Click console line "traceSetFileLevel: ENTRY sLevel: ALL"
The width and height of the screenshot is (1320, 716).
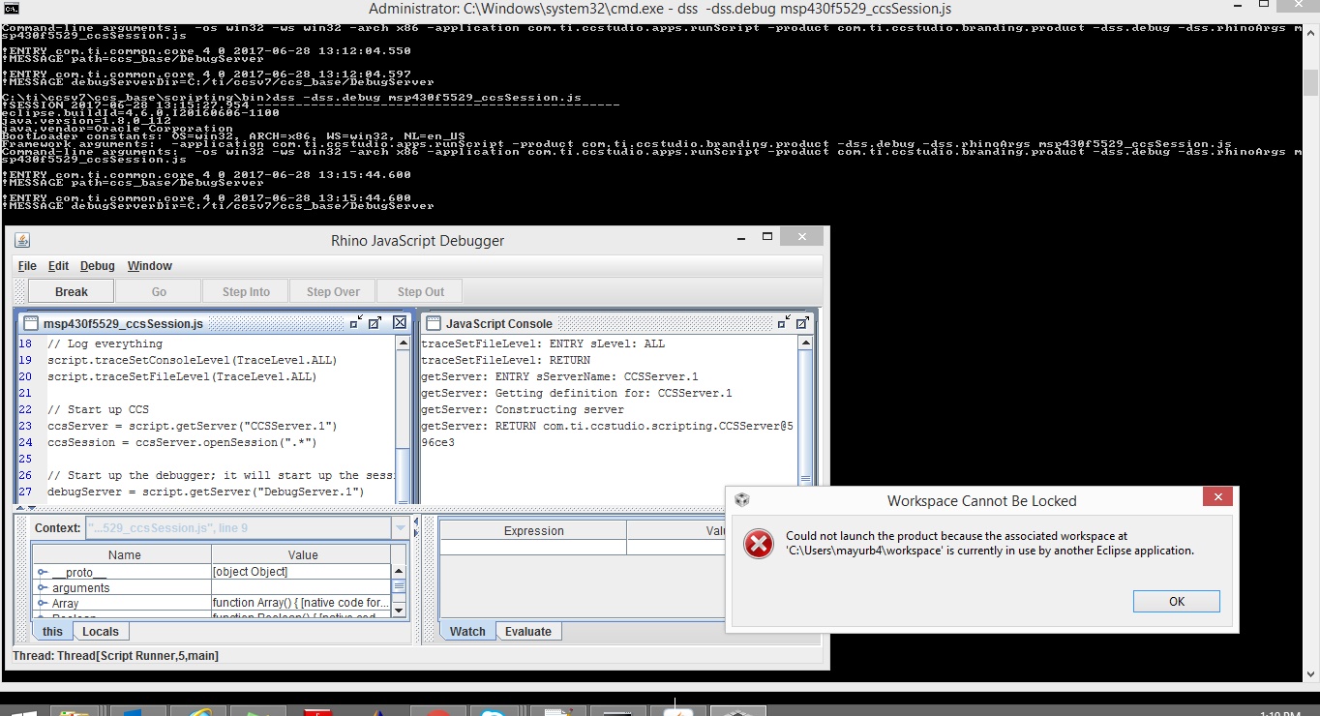(x=543, y=343)
